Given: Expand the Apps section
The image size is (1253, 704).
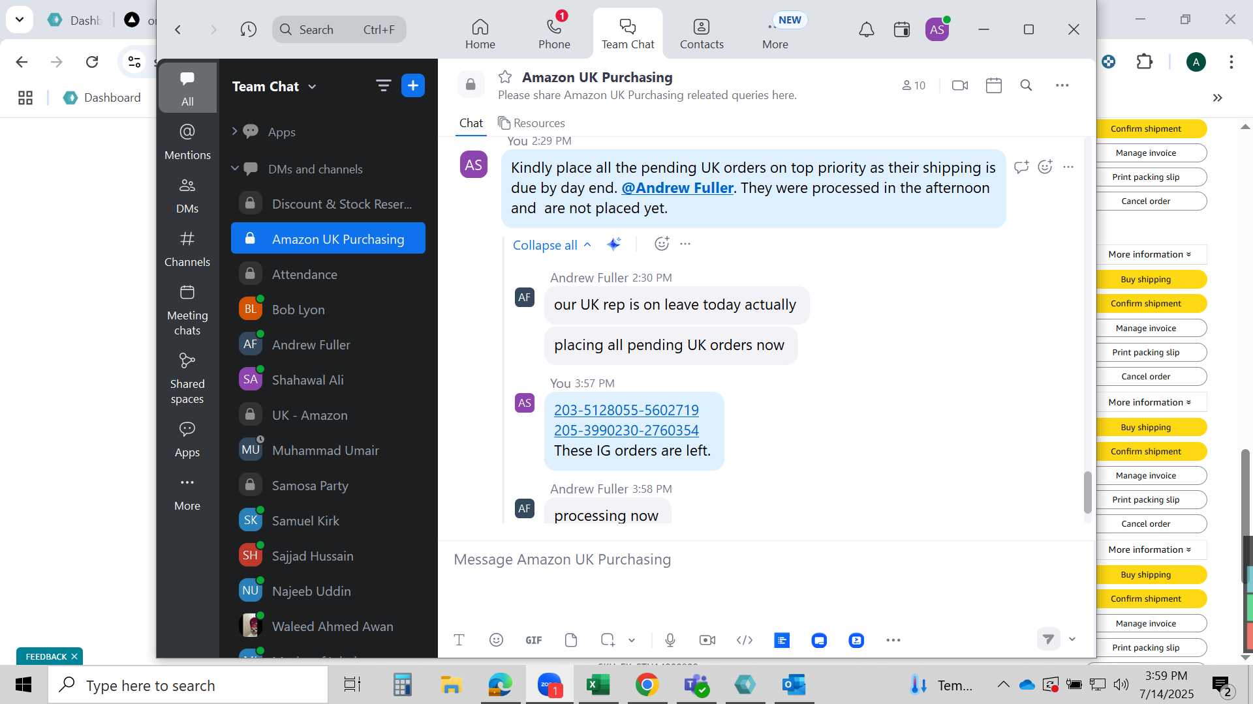Looking at the screenshot, I should coord(235,131).
